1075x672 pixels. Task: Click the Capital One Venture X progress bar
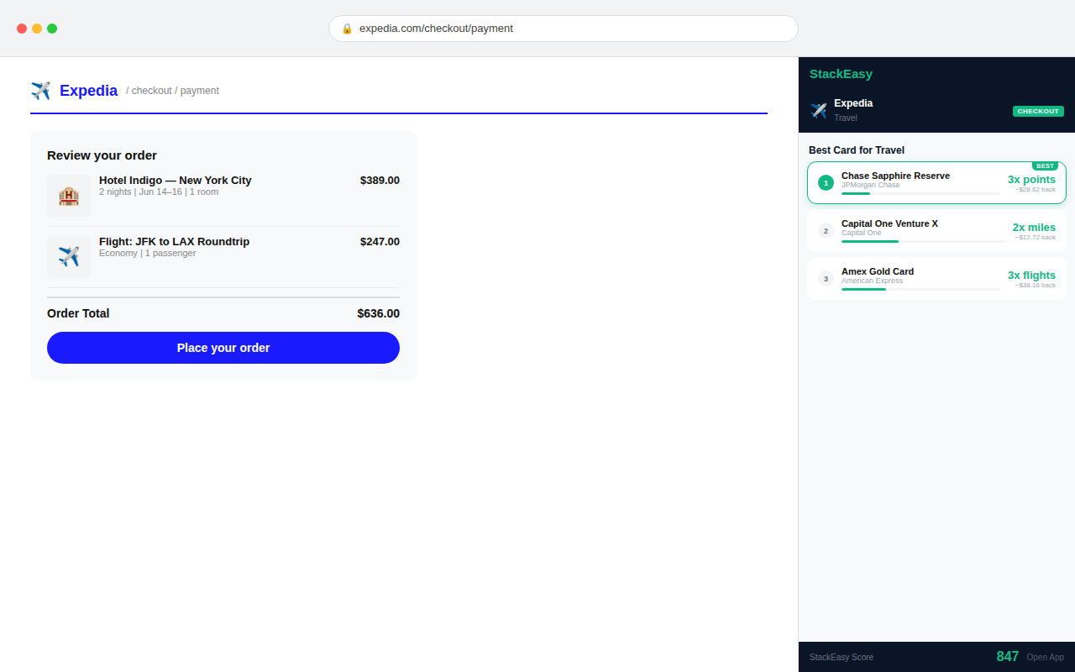(923, 242)
